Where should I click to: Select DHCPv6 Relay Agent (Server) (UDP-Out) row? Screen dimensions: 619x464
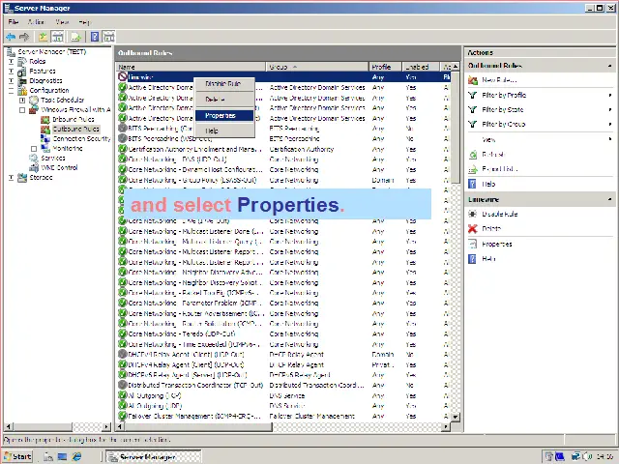[x=283, y=375]
